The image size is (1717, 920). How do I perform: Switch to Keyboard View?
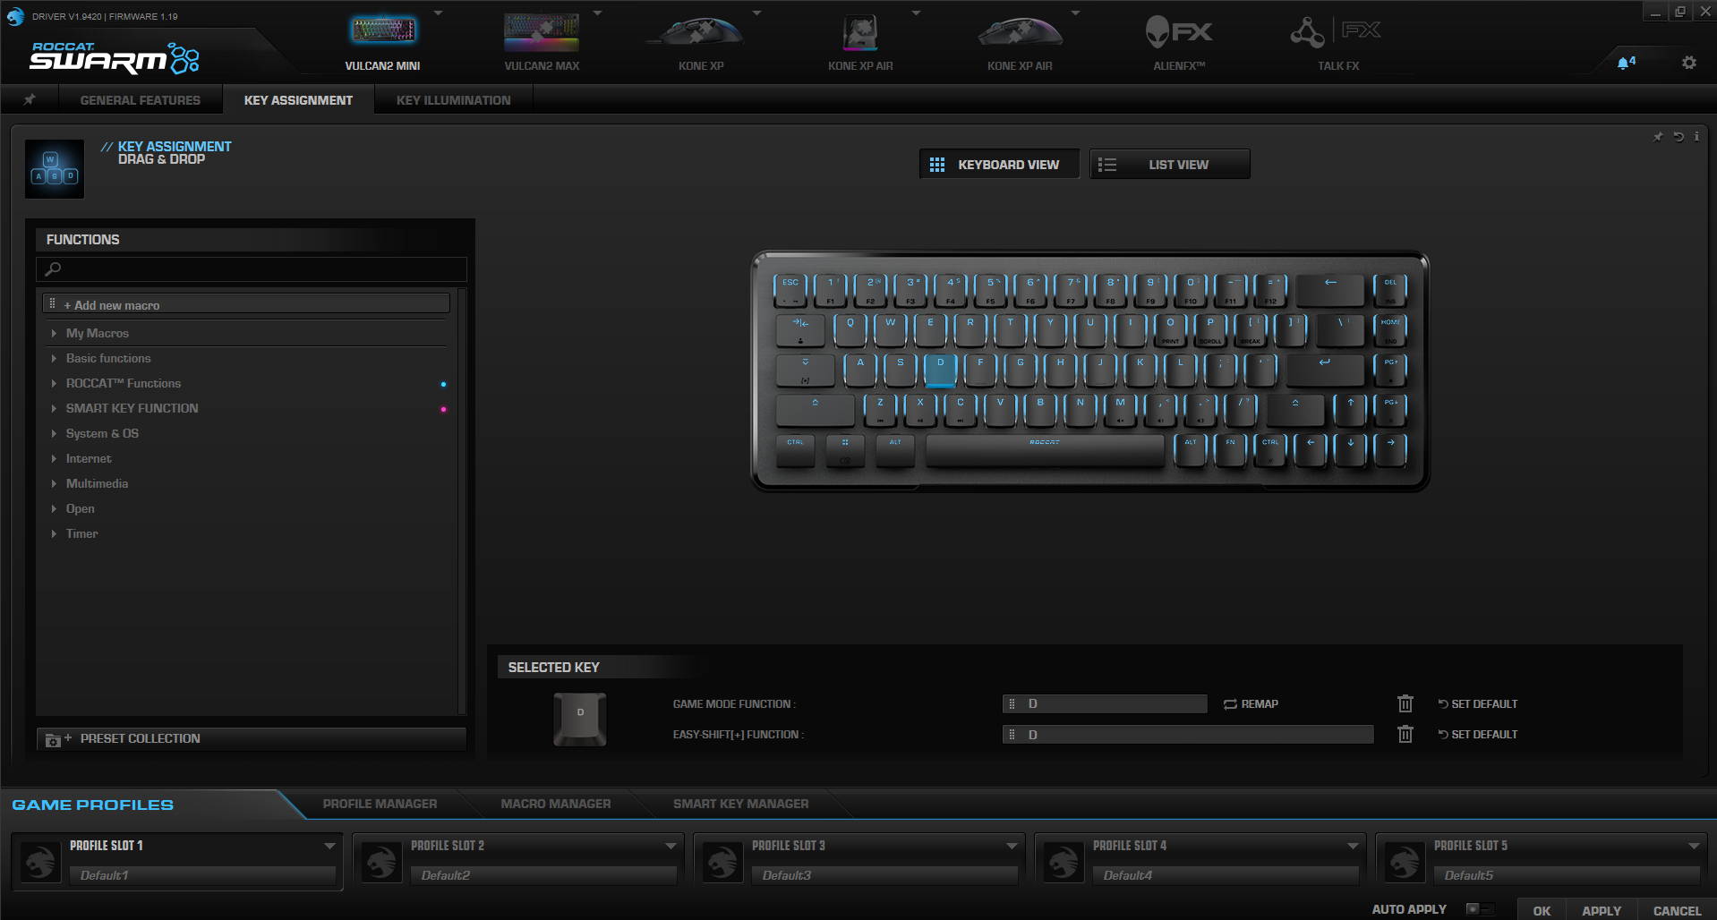click(x=999, y=165)
